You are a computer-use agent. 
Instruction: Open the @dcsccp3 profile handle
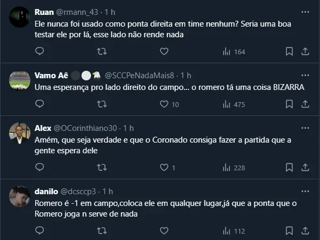pyautogui.click(x=79, y=192)
